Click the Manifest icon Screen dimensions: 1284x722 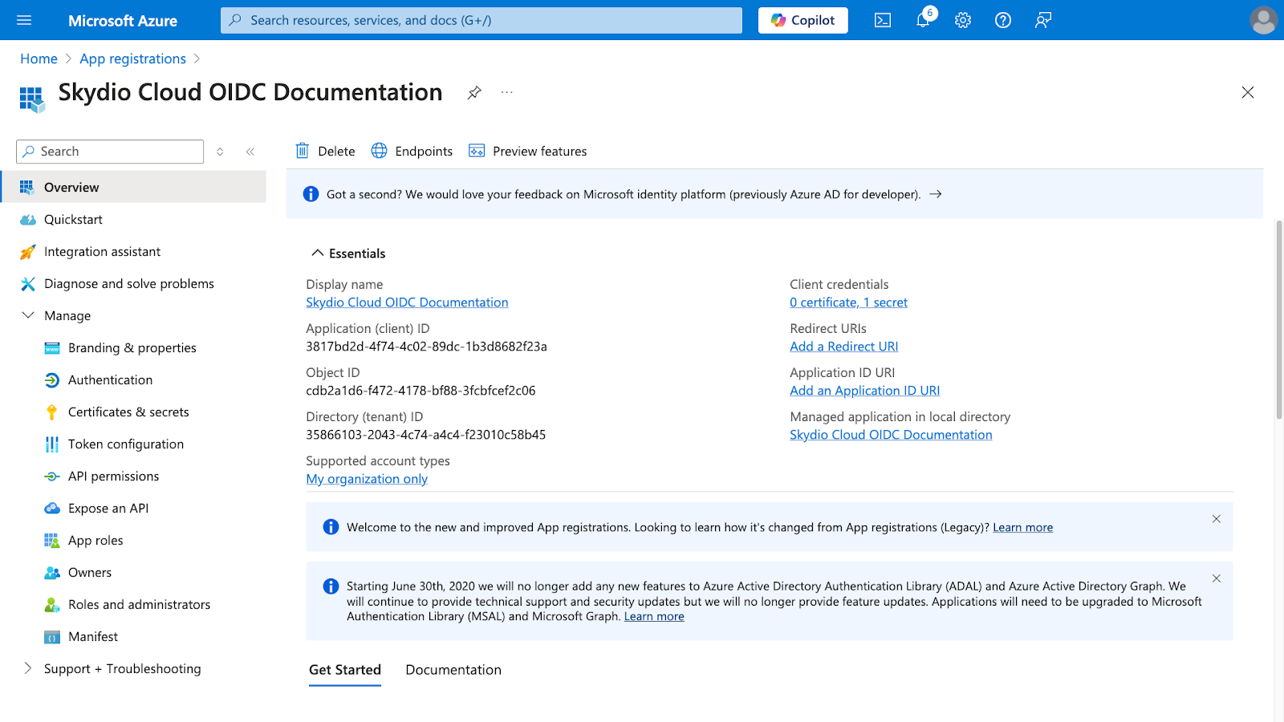click(x=52, y=637)
